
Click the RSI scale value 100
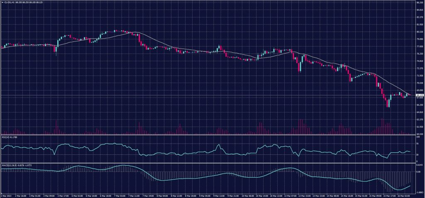(418, 137)
